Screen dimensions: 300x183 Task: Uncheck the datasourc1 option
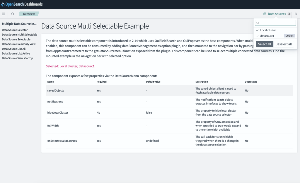coord(267,36)
